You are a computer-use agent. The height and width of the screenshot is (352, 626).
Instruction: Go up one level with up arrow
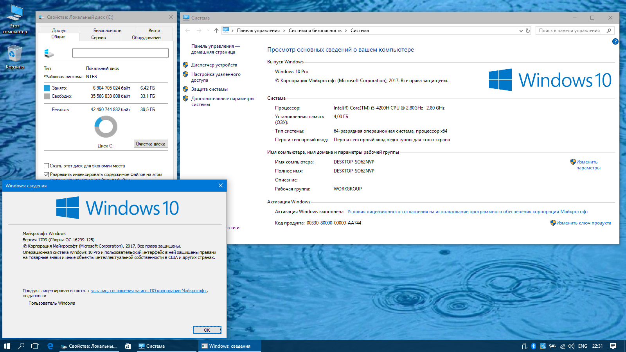point(216,31)
